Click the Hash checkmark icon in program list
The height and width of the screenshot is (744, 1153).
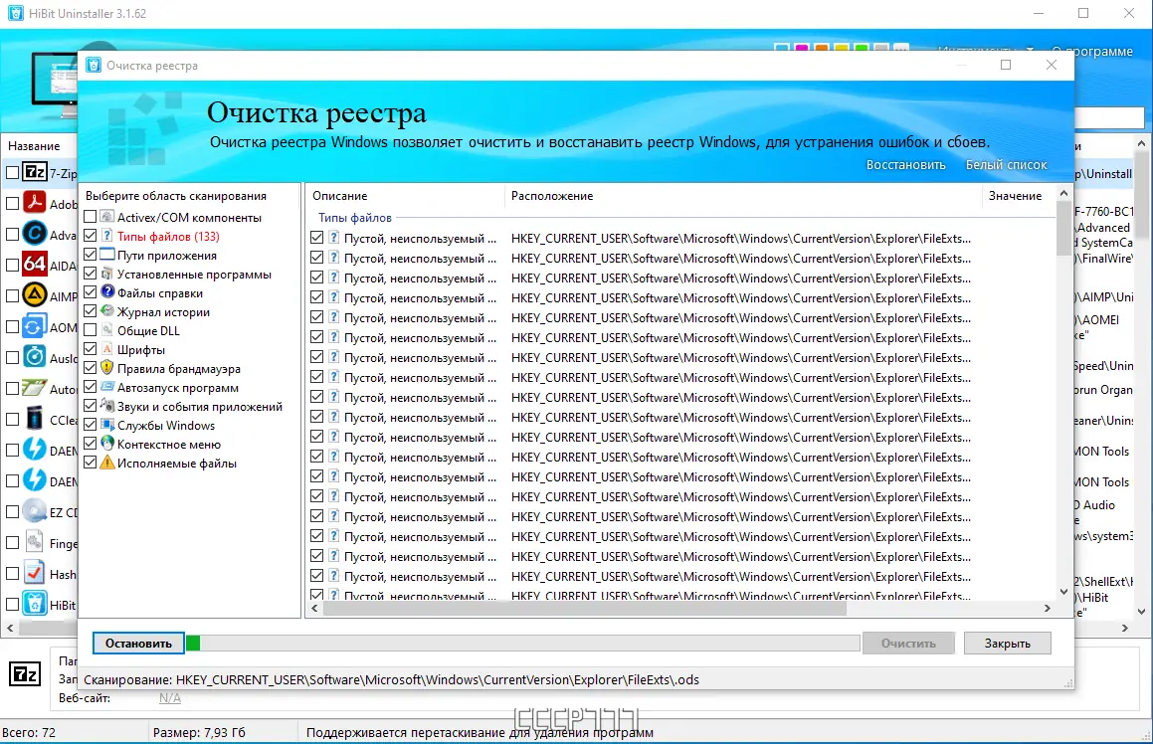(x=35, y=573)
